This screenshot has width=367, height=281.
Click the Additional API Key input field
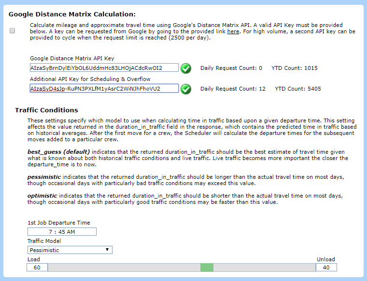[104, 89]
